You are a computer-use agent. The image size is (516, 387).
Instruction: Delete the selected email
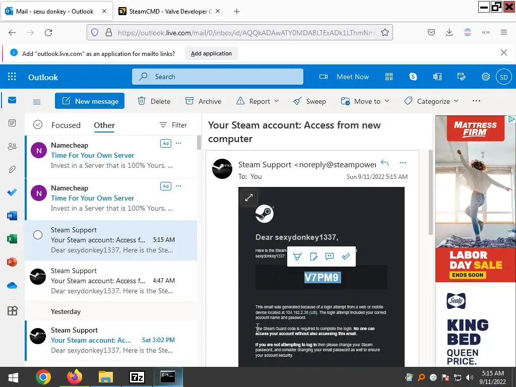pyautogui.click(x=154, y=101)
